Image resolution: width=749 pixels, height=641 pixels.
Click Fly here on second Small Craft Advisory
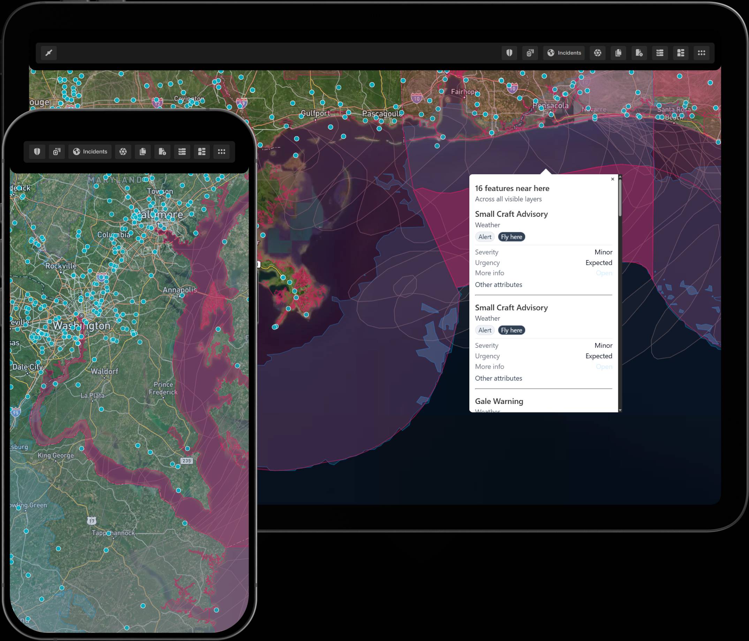point(511,330)
